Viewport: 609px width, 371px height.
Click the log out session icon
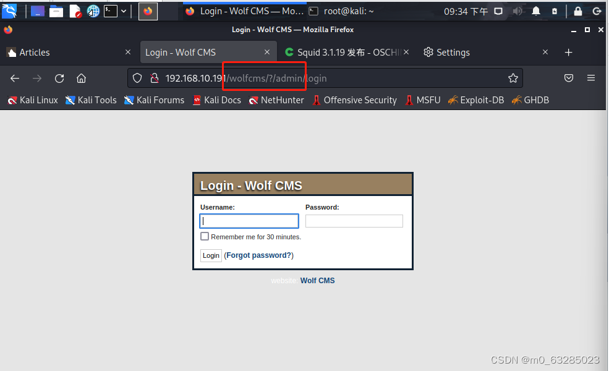[597, 11]
